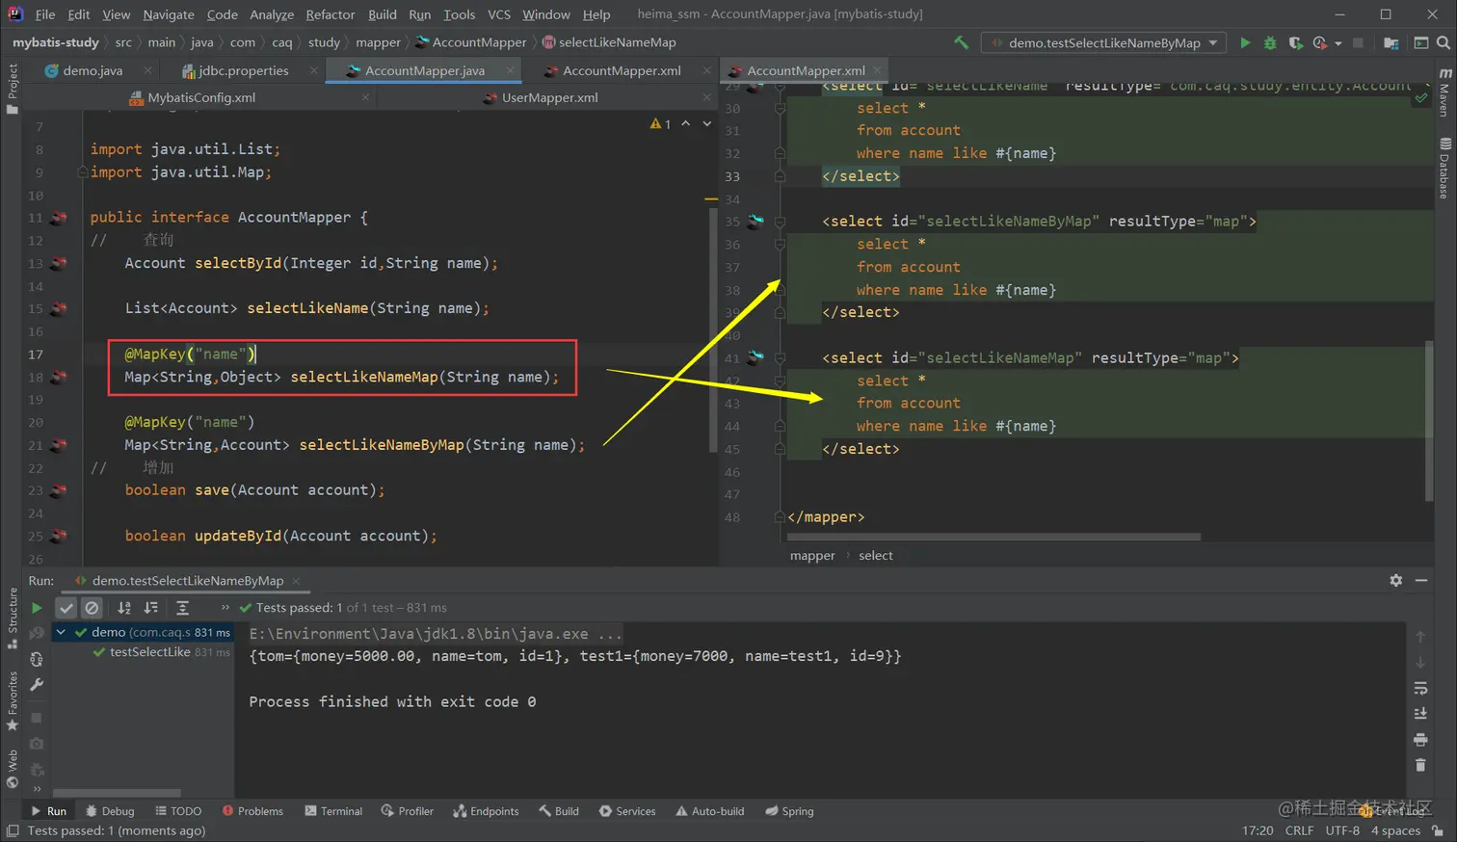Open the UTF-8 encoding selector
The image size is (1457, 842).
[1342, 830]
